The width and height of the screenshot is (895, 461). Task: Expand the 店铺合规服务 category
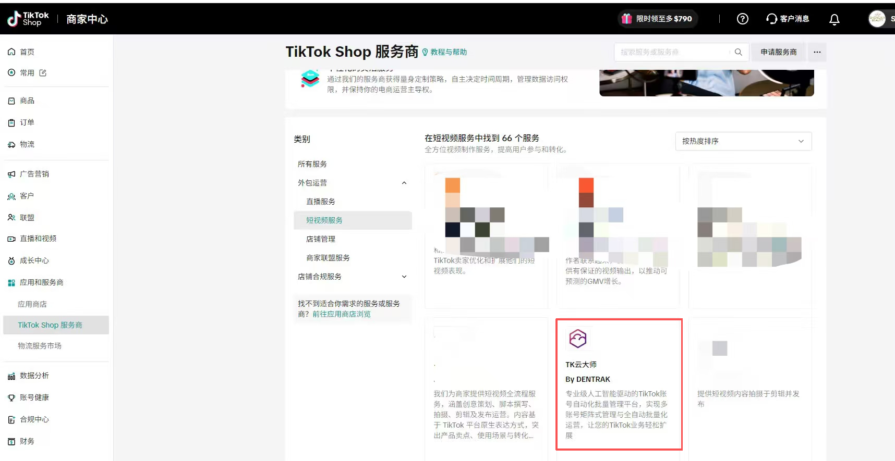404,277
